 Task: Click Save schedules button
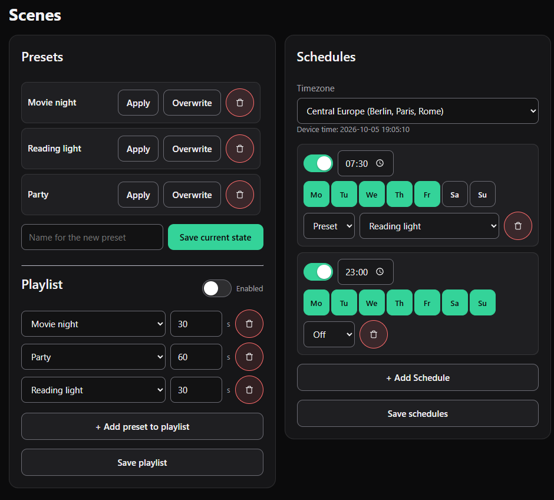click(418, 413)
